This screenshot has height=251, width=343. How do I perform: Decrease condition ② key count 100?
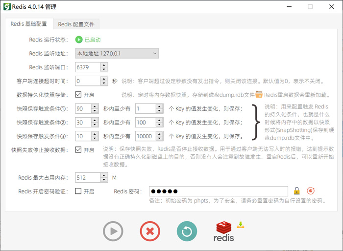[x=159, y=125]
